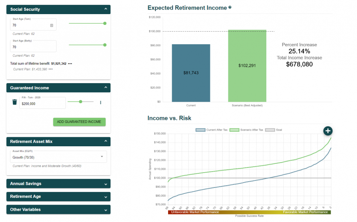357x222 pixels.
Task: Click the help icon beside Expected Retirement Income
Action: pyautogui.click(x=230, y=7)
